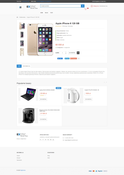Expand the support email dropdown in top bar
The height and width of the screenshot is (175, 124).
tap(99, 1)
